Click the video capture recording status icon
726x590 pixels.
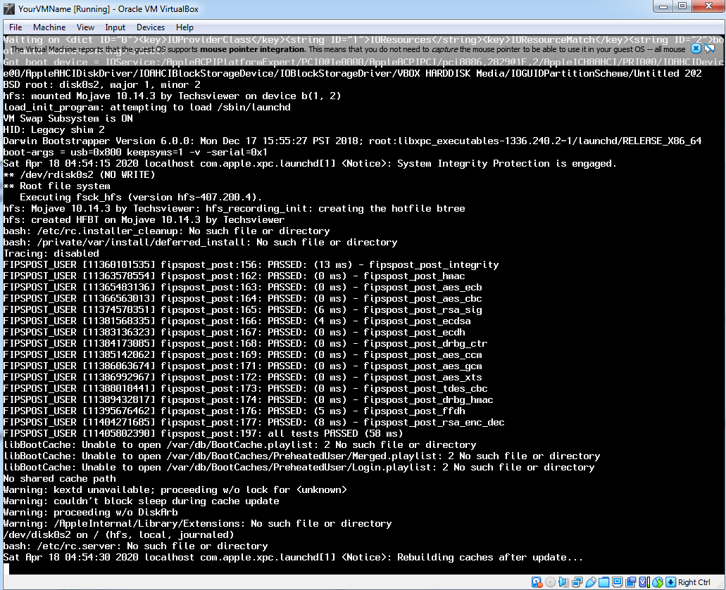point(631,582)
